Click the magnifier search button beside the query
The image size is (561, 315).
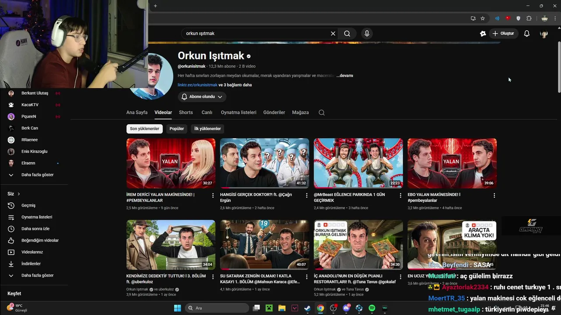347,33
